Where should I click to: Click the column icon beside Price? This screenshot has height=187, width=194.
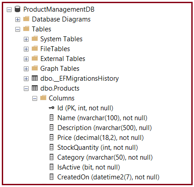(52, 137)
